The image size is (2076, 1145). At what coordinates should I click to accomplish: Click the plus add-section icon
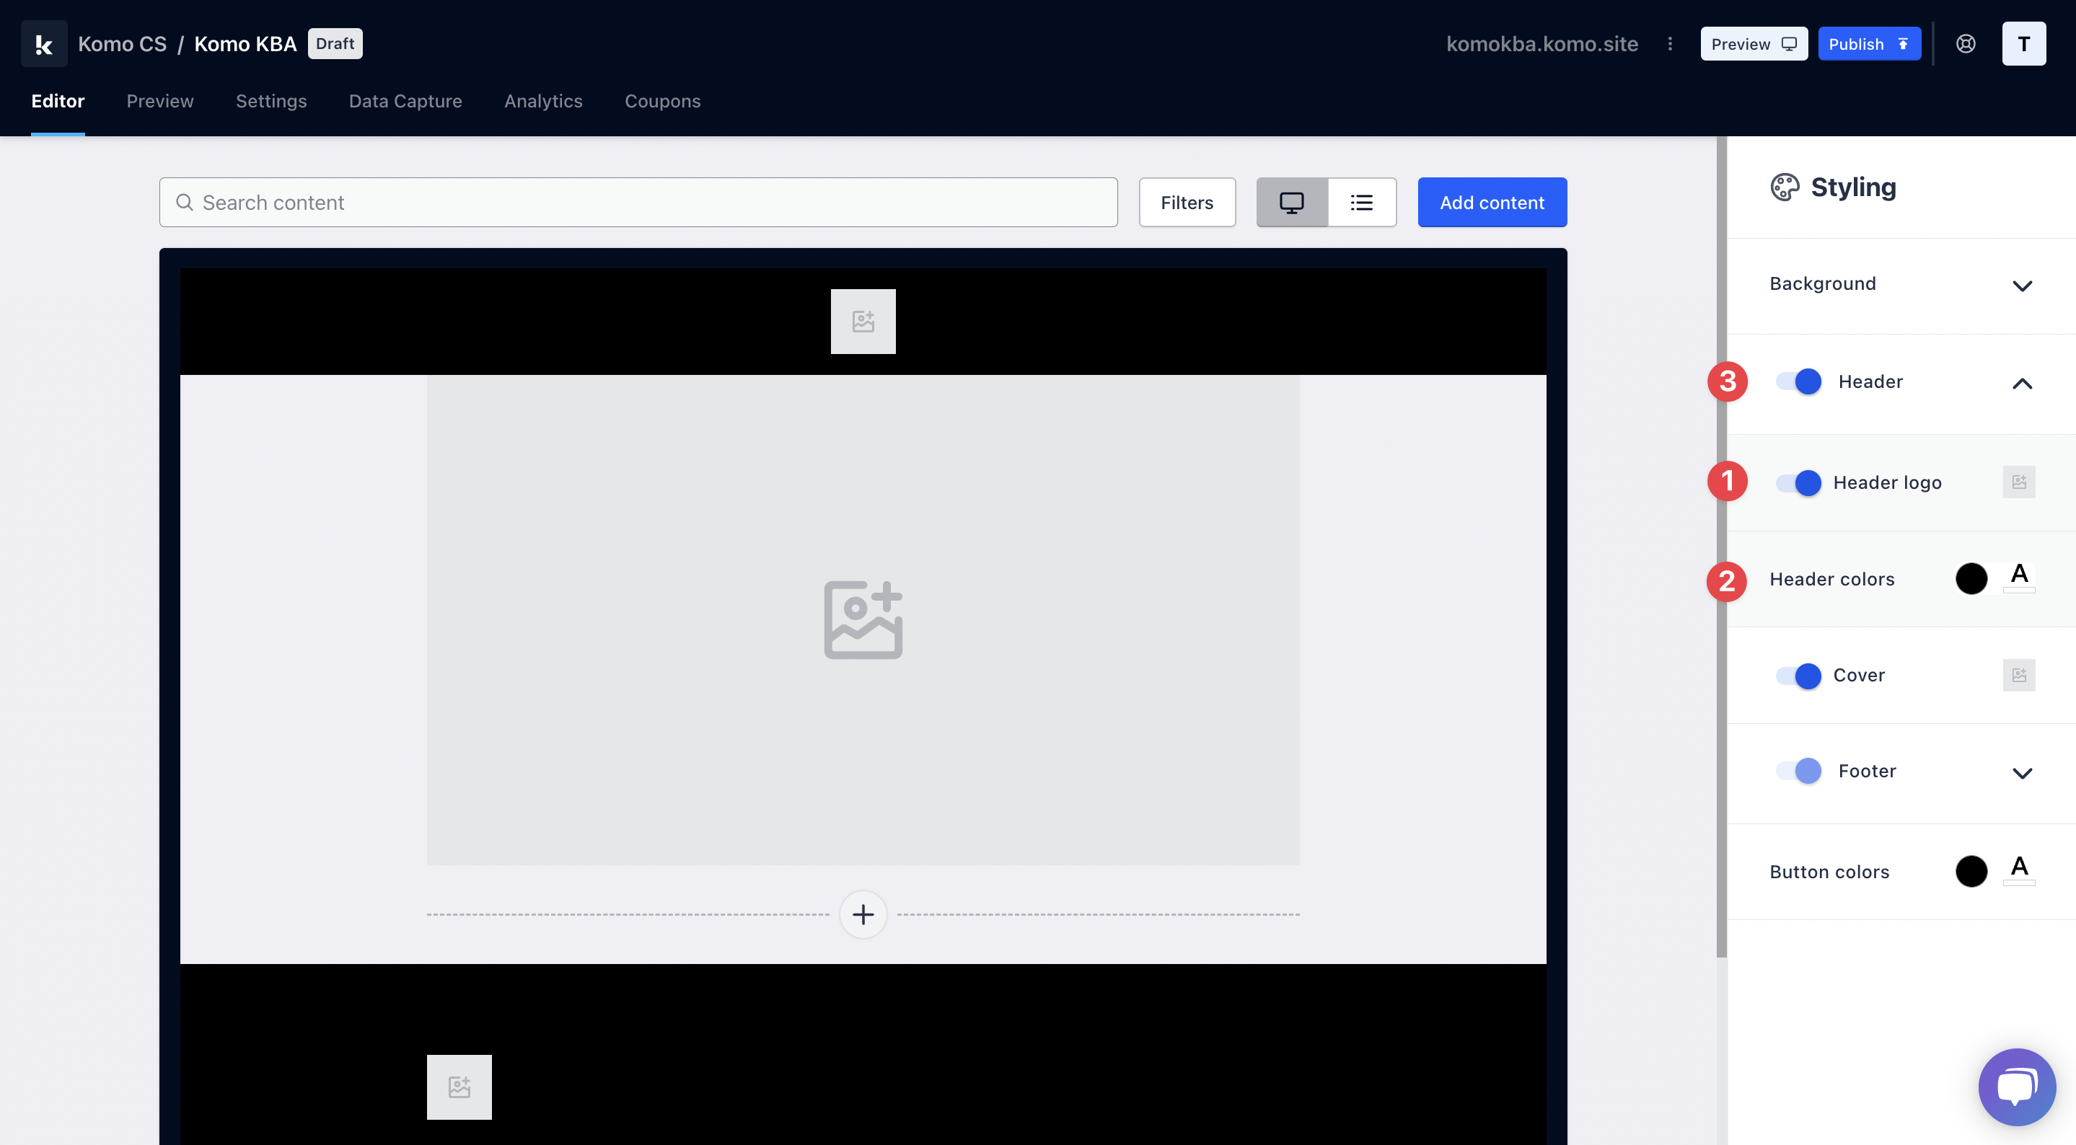point(862,914)
